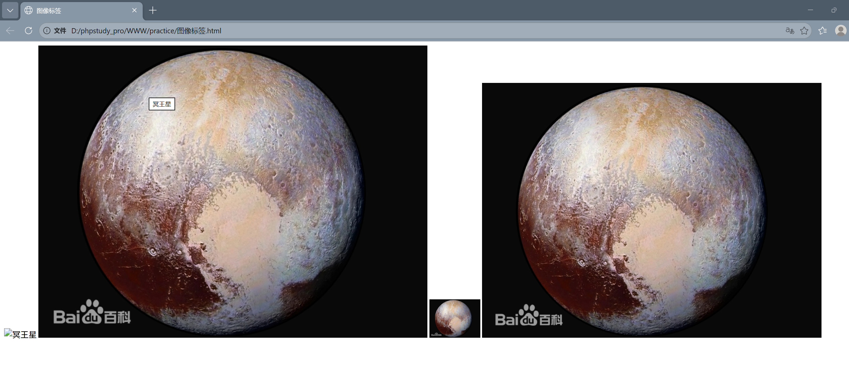849x370 pixels.
Task: Click the browser back arrow
Action: coord(10,31)
